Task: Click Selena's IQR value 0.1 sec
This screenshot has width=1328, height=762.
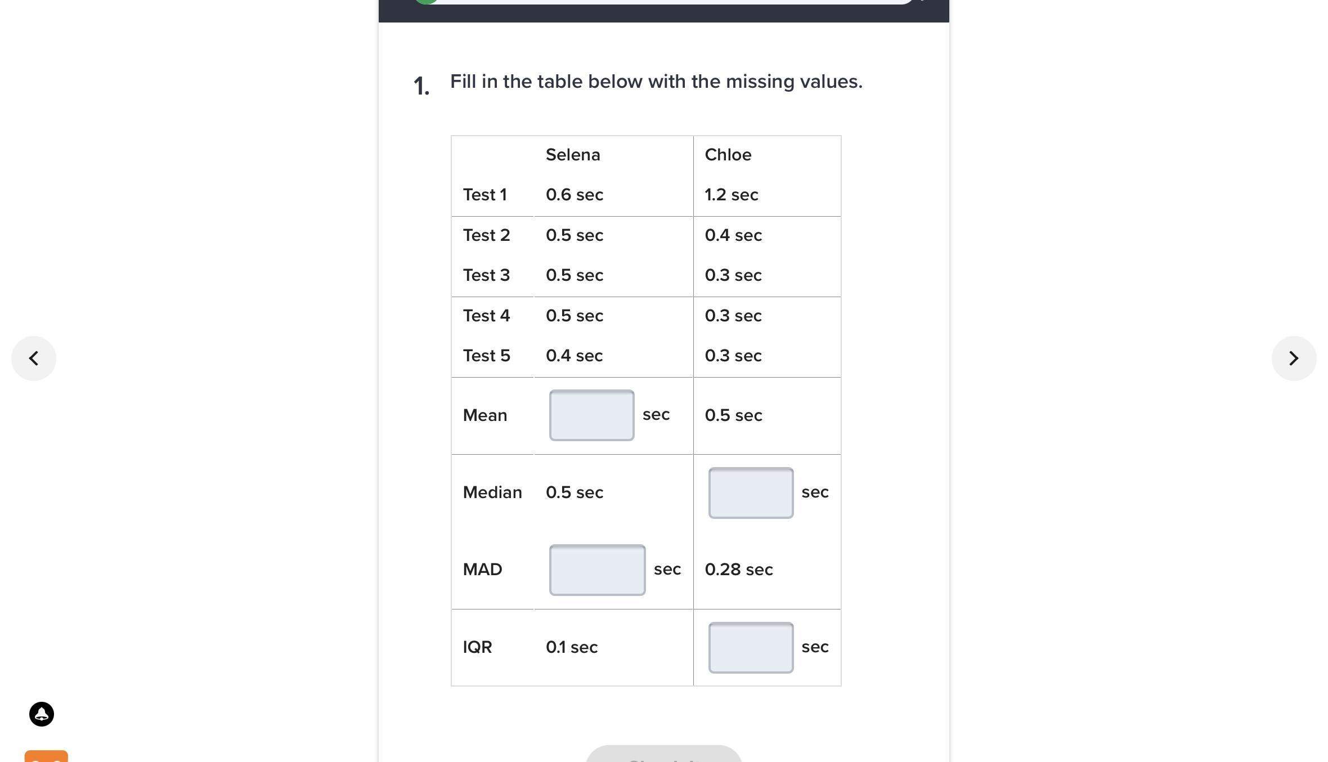Action: (572, 647)
